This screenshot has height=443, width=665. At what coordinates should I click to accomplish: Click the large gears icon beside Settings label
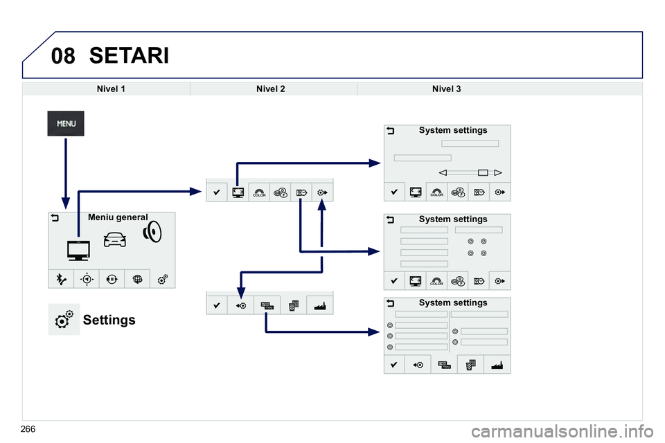[64, 319]
